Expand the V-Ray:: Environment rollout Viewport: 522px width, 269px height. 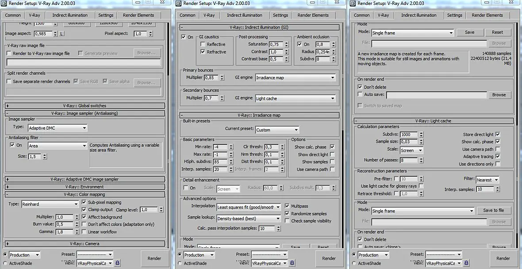[84, 187]
